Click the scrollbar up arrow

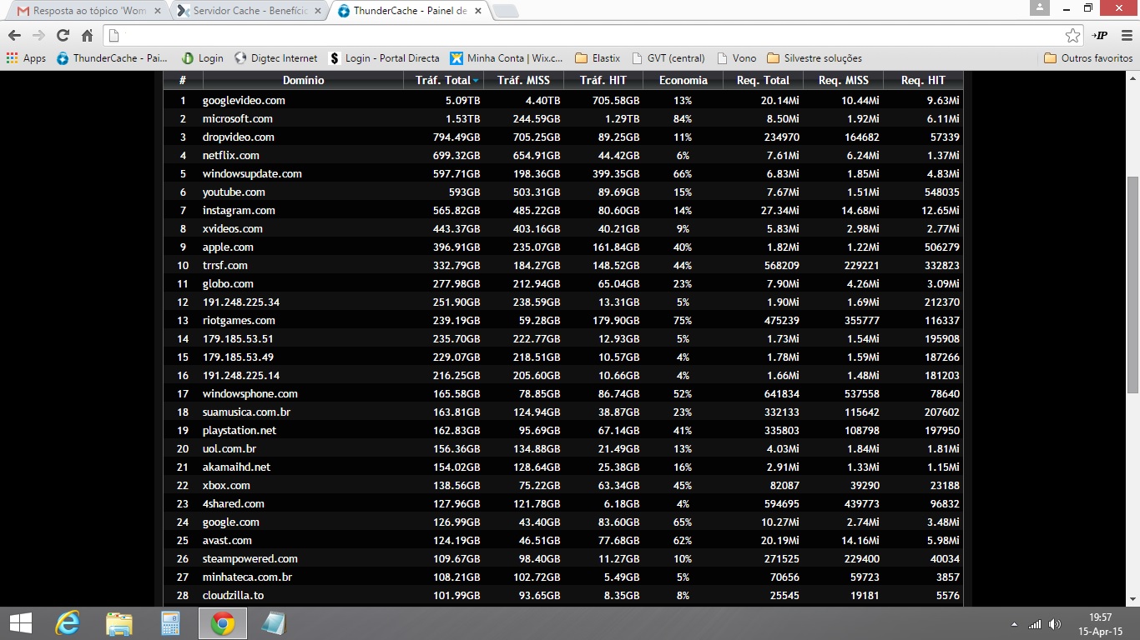point(1132,77)
